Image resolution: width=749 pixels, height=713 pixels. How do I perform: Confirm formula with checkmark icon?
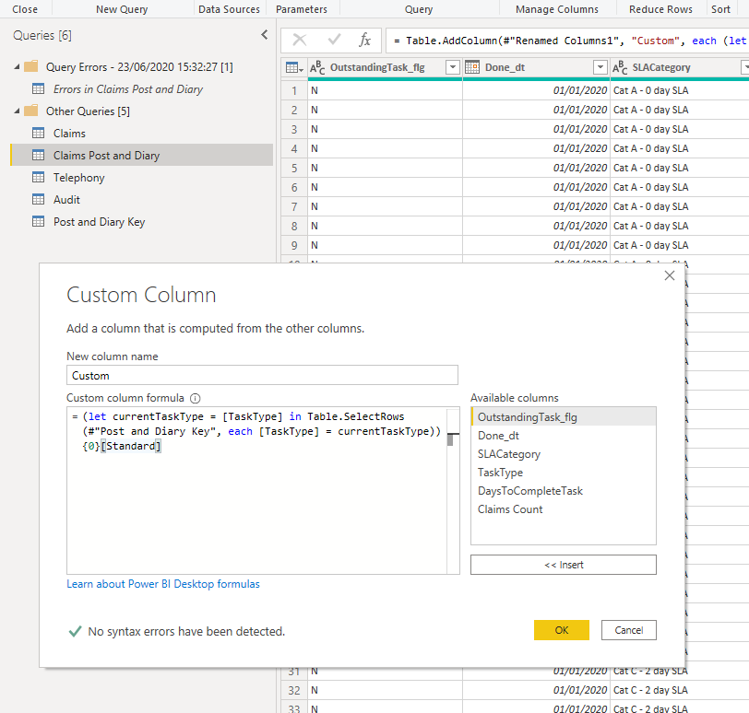point(334,40)
